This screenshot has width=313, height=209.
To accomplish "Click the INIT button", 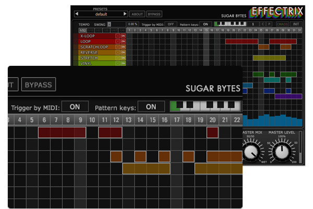I will 294,24.
